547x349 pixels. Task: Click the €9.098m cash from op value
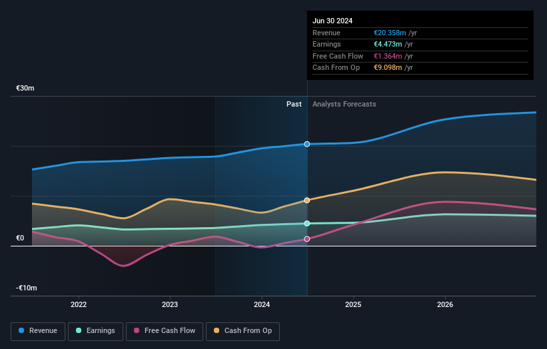point(388,68)
